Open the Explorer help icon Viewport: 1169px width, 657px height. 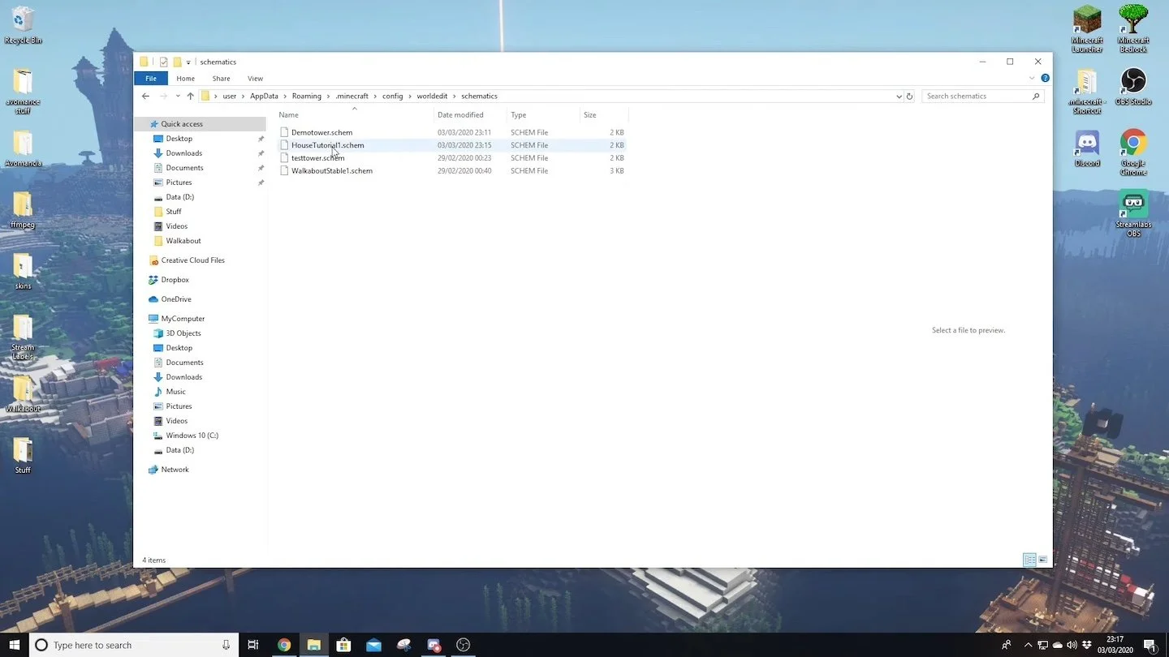[1045, 78]
